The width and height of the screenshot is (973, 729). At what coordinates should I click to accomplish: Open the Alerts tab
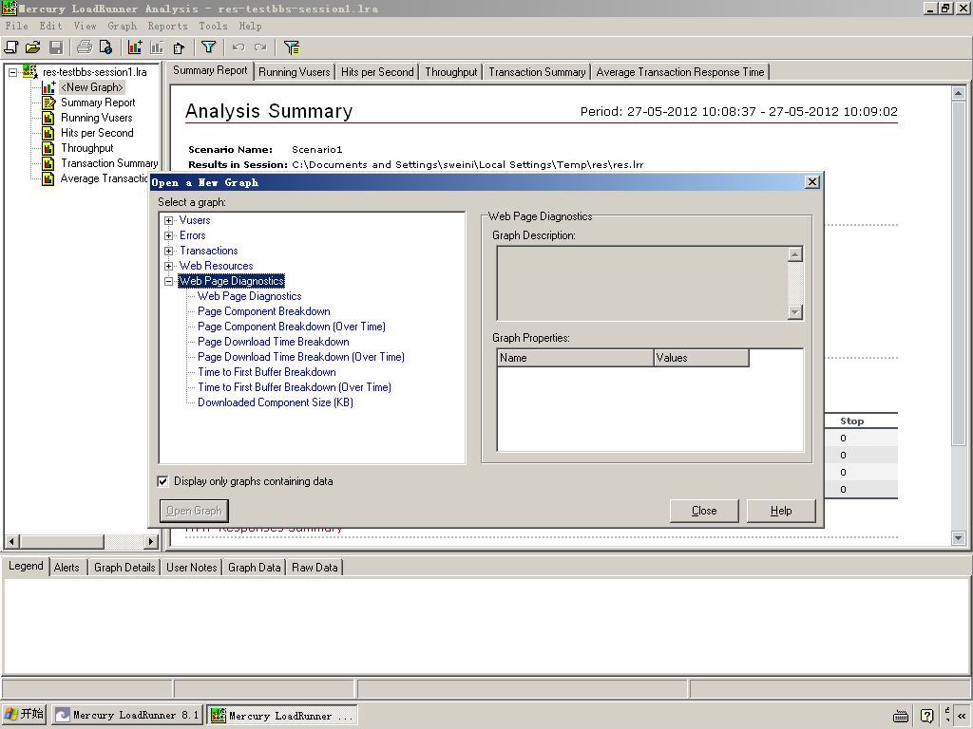tap(67, 568)
